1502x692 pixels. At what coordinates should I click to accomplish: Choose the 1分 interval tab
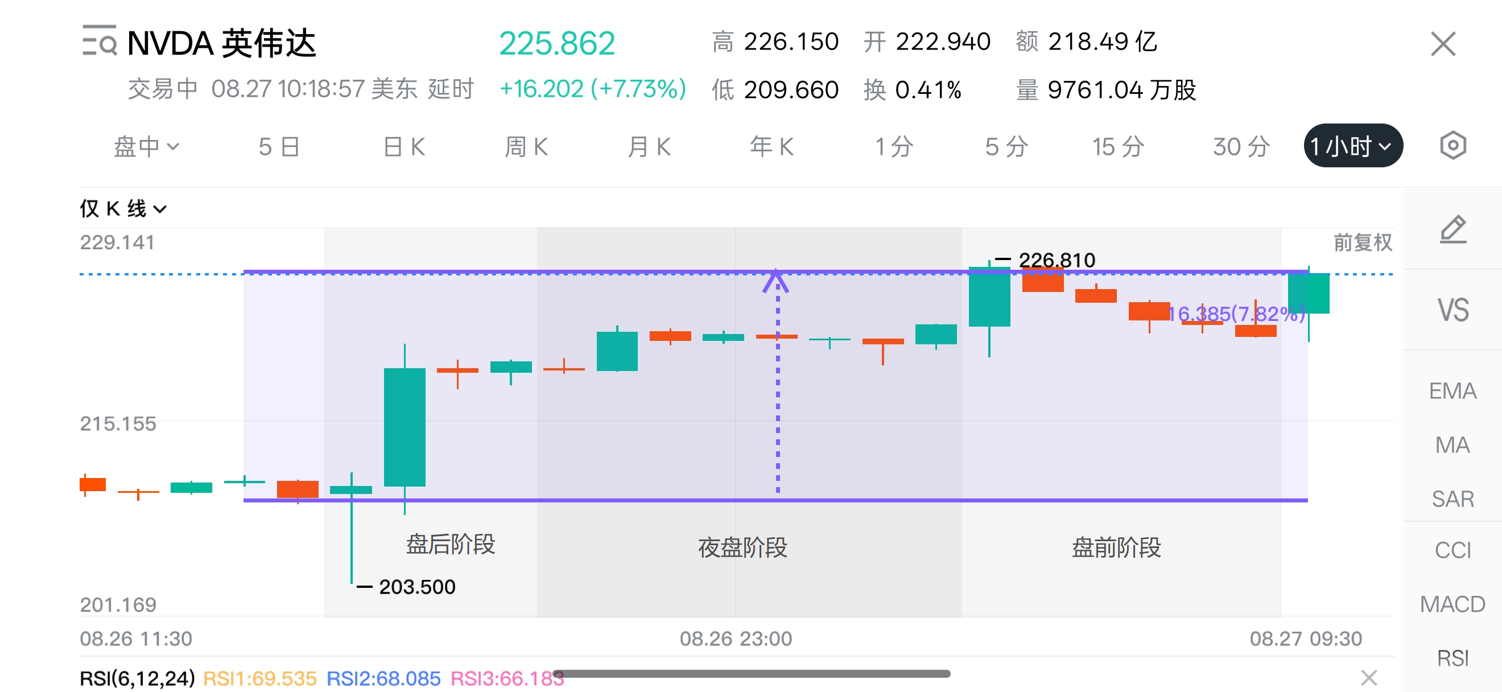tap(894, 146)
